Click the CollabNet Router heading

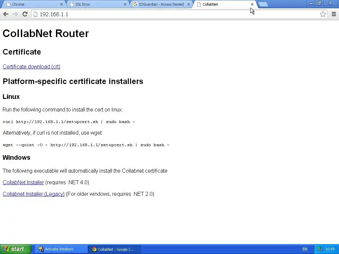point(46,33)
